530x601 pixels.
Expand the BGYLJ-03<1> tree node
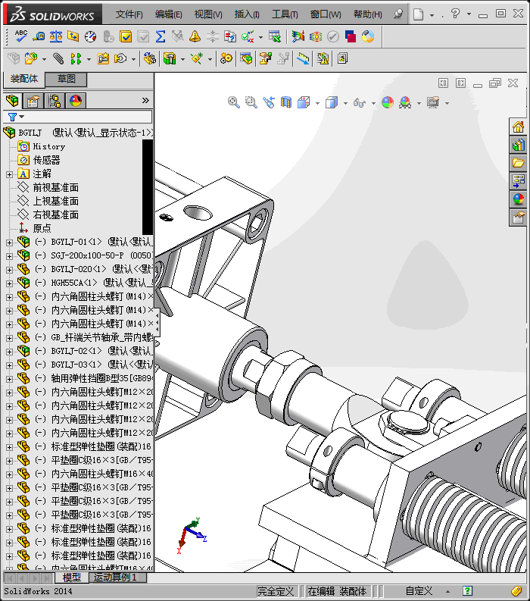coord(10,365)
